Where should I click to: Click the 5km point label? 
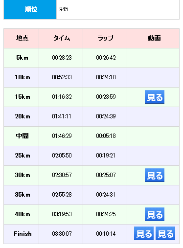coord(22,58)
